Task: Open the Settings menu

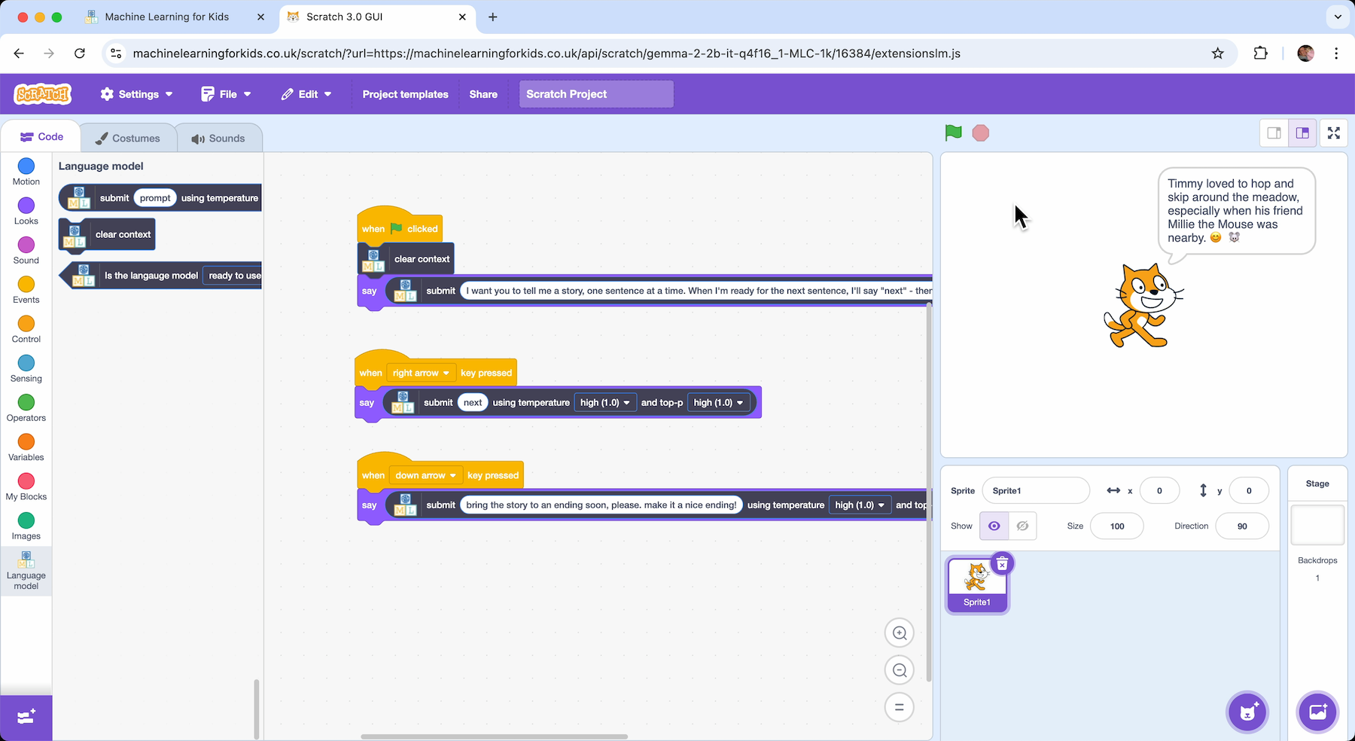Action: pyautogui.click(x=137, y=94)
